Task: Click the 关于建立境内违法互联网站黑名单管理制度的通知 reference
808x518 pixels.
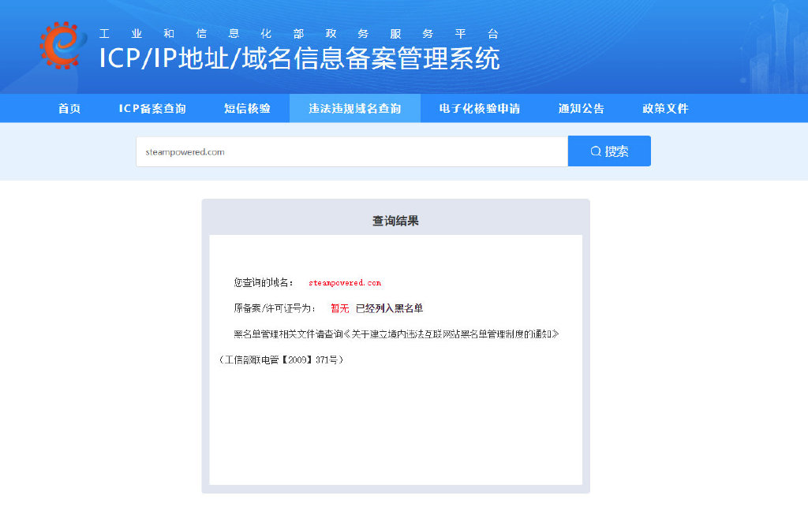Action: pos(451,334)
